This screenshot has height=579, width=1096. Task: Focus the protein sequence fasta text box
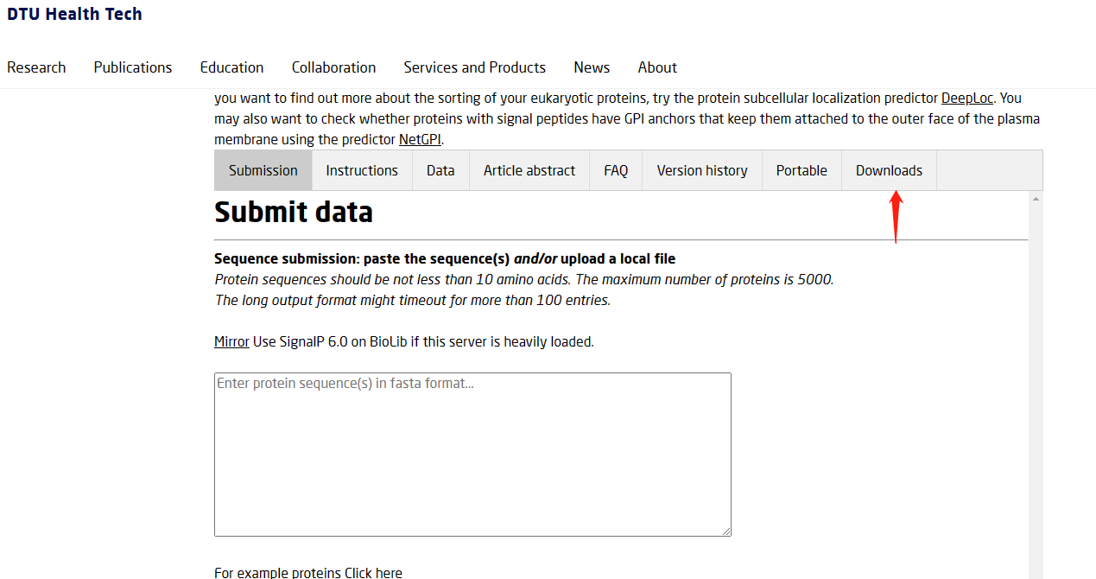472,454
